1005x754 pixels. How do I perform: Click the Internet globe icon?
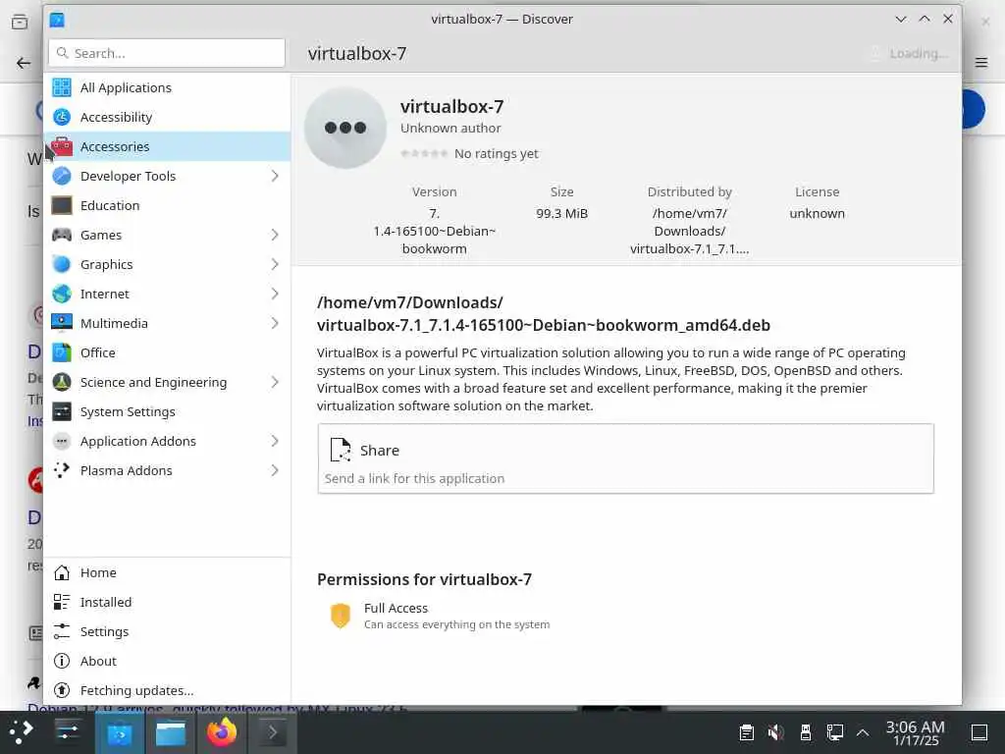tap(62, 294)
